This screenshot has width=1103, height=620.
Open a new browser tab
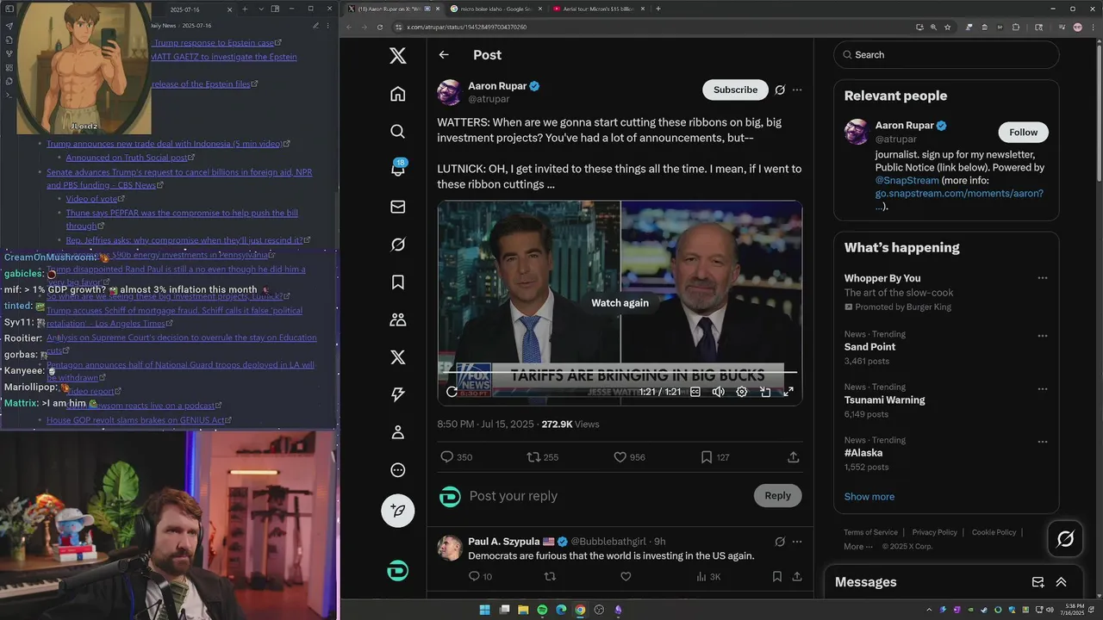658,9
